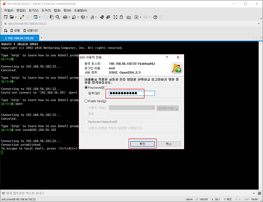Click status bar text 145x39
This screenshot has height=202, width=263.
[203, 199]
